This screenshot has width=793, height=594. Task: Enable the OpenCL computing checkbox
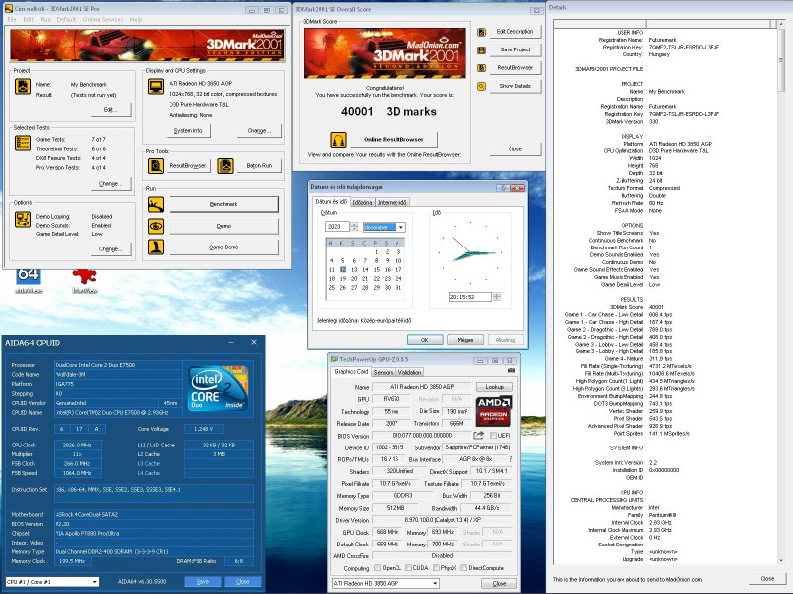click(376, 568)
